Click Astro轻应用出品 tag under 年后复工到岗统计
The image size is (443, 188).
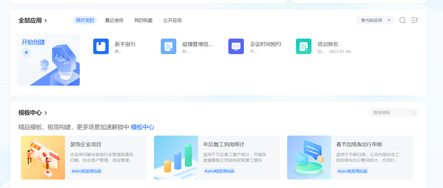coord(220,171)
